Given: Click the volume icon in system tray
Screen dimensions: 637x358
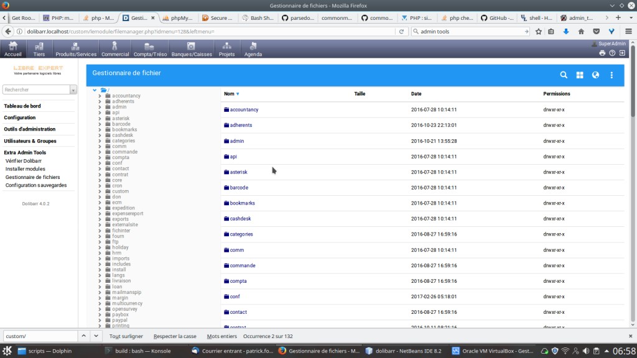Looking at the screenshot, I should point(586,351).
